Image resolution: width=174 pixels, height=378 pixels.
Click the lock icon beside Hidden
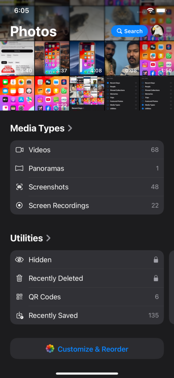(x=156, y=260)
